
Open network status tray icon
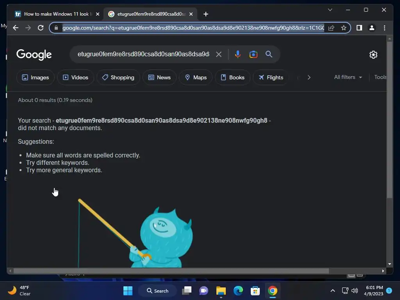(x=345, y=291)
